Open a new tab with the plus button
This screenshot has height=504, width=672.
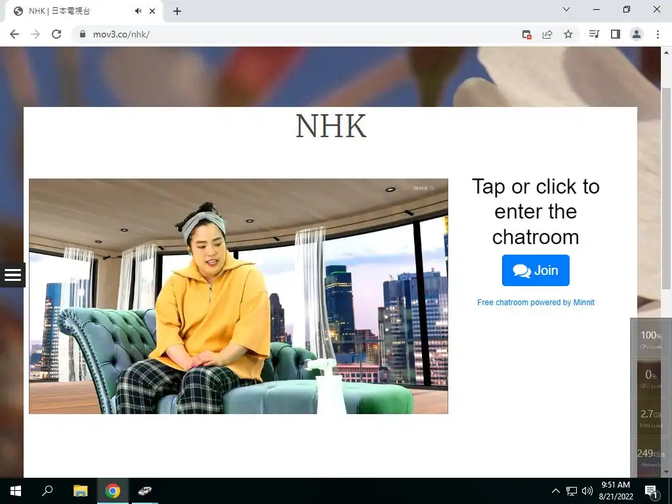[177, 11]
